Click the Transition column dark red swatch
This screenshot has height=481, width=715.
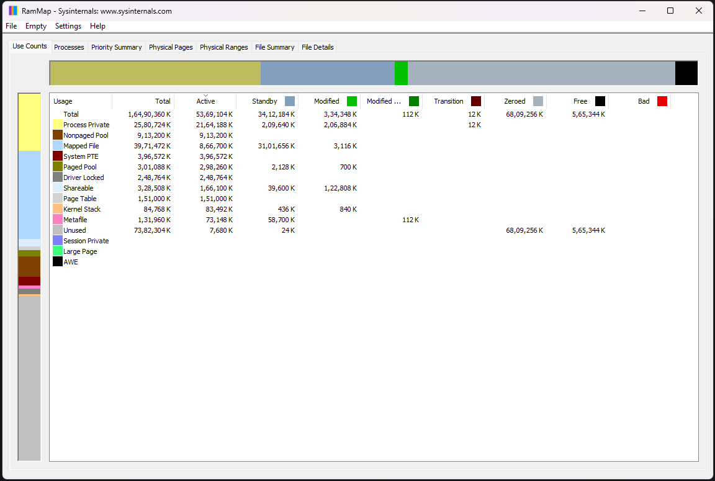(475, 101)
